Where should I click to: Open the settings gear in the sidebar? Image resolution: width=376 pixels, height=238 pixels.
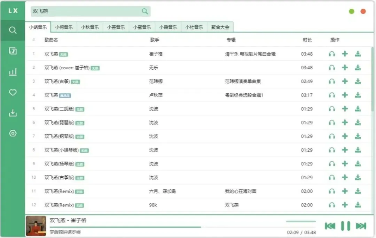click(13, 133)
